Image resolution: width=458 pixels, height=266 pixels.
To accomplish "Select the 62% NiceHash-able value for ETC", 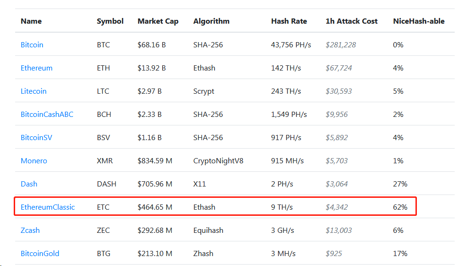I will [400, 207].
